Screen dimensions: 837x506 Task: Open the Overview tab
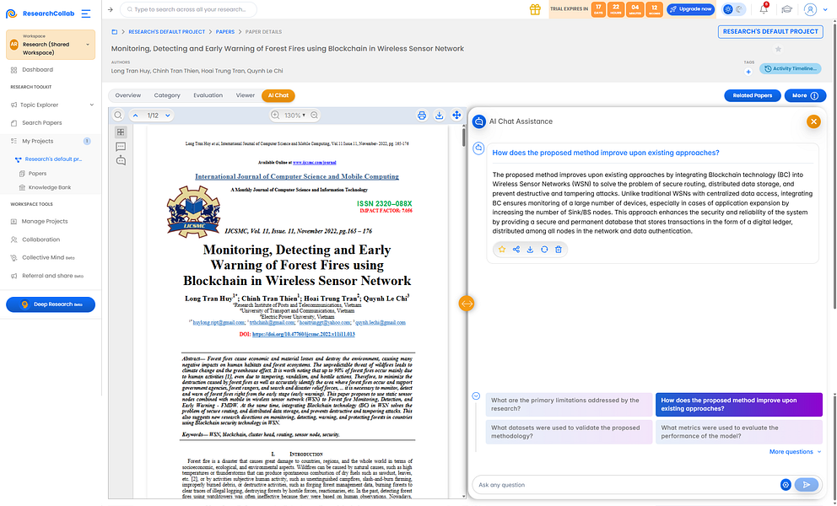click(x=128, y=95)
